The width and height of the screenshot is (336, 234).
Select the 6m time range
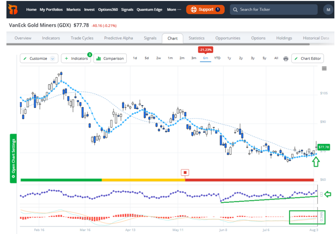[x=205, y=58]
